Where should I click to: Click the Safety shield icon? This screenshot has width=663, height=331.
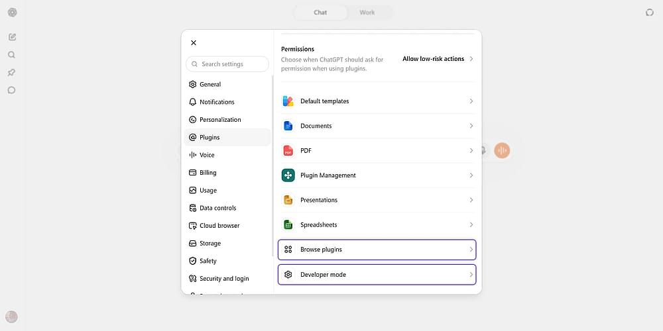click(193, 261)
